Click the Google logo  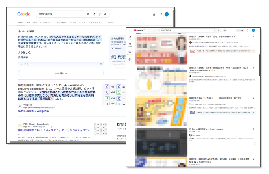click(x=24, y=14)
